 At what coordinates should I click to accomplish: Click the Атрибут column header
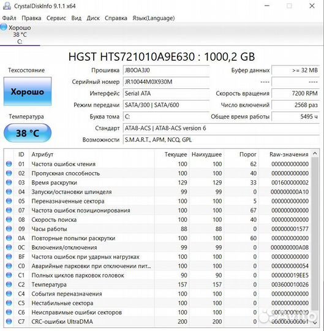[x=92, y=154]
